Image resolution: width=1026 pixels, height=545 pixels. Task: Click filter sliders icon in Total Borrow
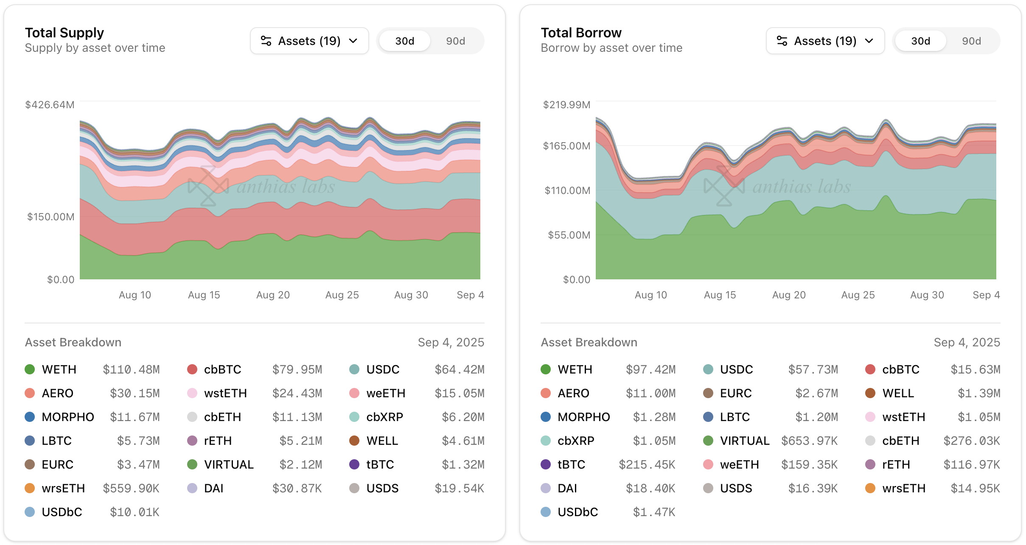782,41
